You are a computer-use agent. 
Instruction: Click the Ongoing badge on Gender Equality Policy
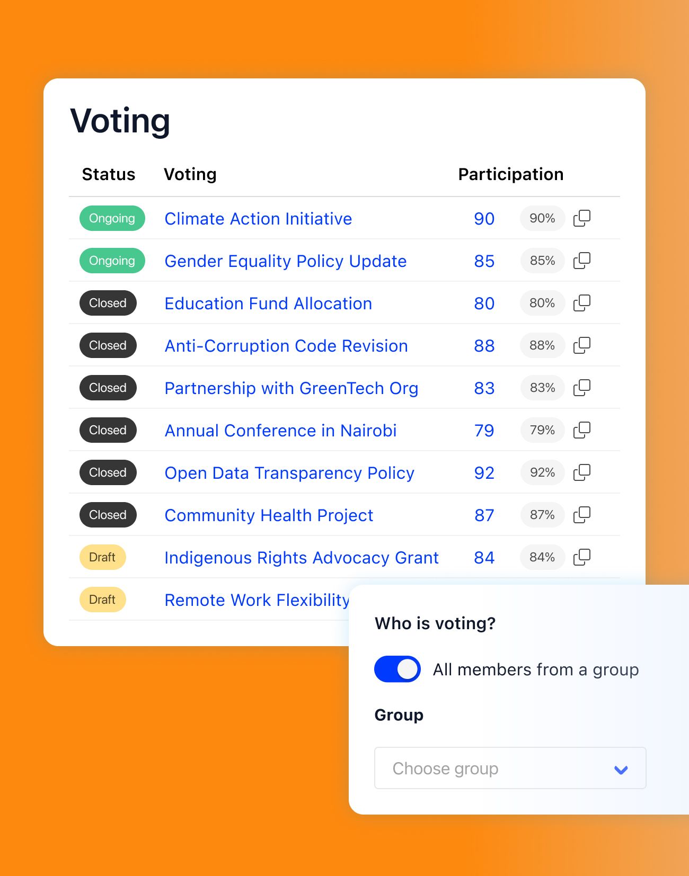point(112,261)
